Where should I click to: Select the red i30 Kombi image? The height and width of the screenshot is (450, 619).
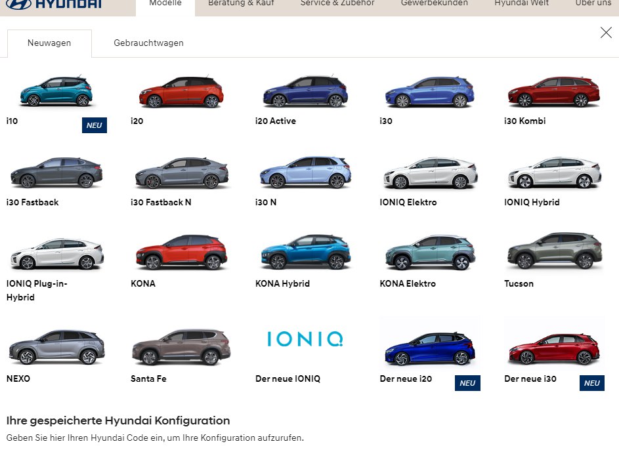[554, 92]
